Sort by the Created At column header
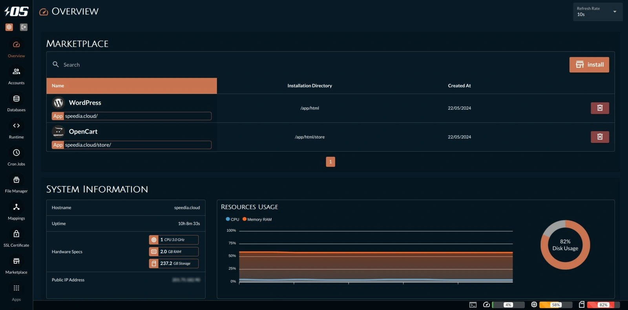 459,86
